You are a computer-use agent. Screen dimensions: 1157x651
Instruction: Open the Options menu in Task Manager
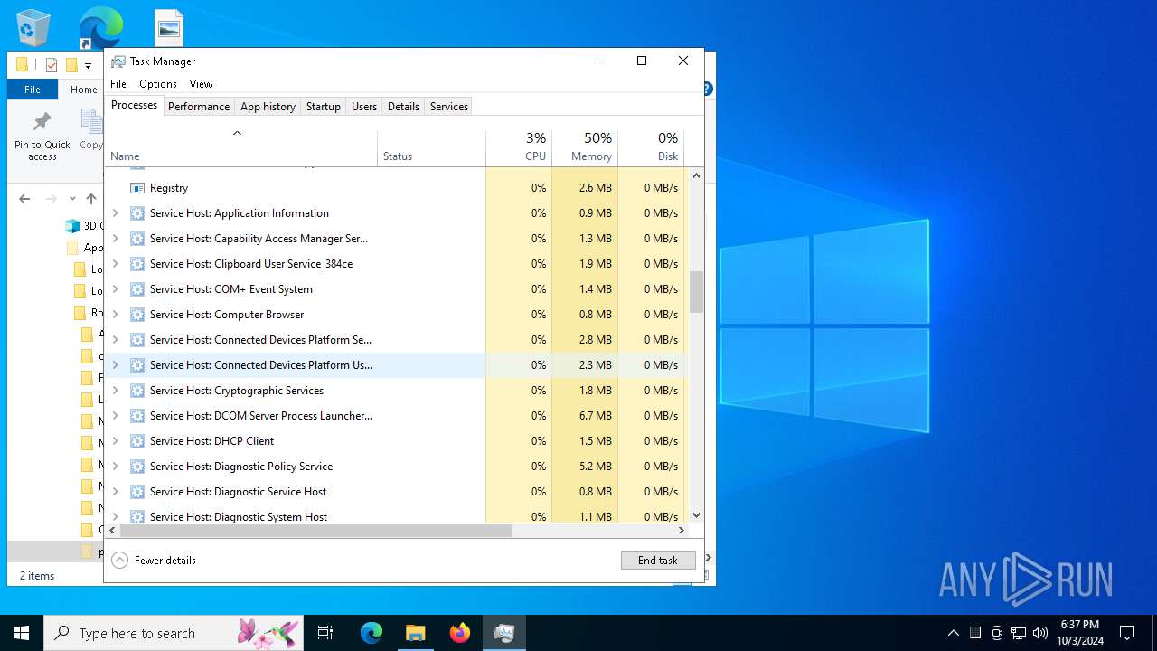click(x=158, y=84)
